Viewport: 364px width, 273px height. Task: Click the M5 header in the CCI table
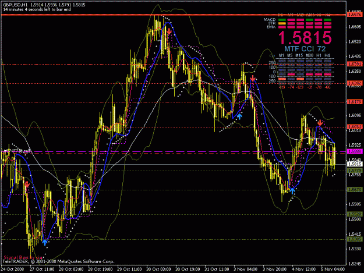[x=289, y=55]
